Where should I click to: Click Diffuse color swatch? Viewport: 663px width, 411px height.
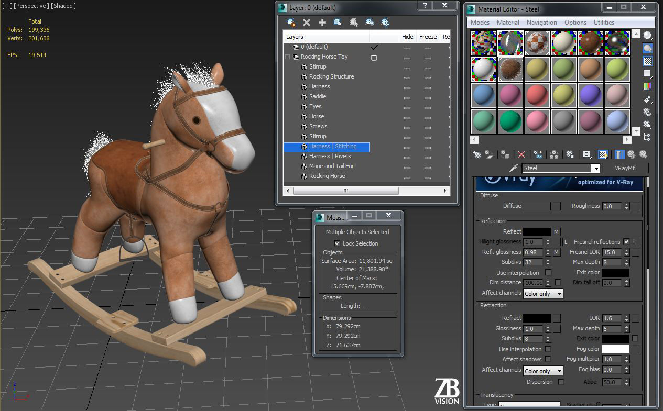pyautogui.click(x=537, y=206)
